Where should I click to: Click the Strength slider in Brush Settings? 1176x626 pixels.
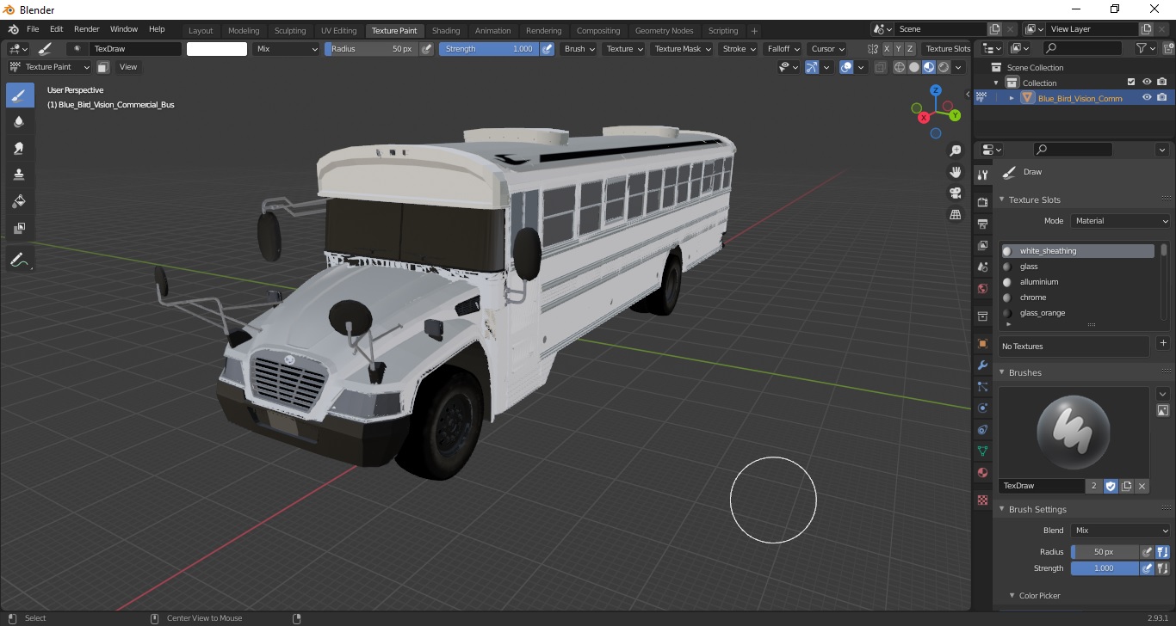pyautogui.click(x=1105, y=568)
